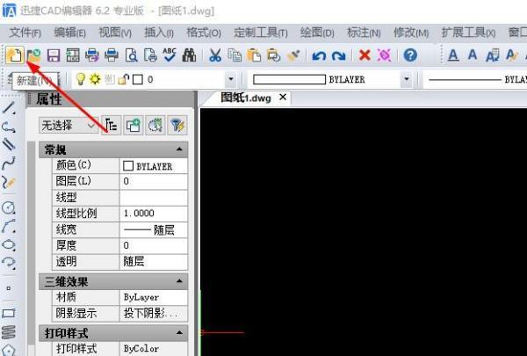
Task: Select the Circle tool in left toolbar
Action: [x=9, y=208]
